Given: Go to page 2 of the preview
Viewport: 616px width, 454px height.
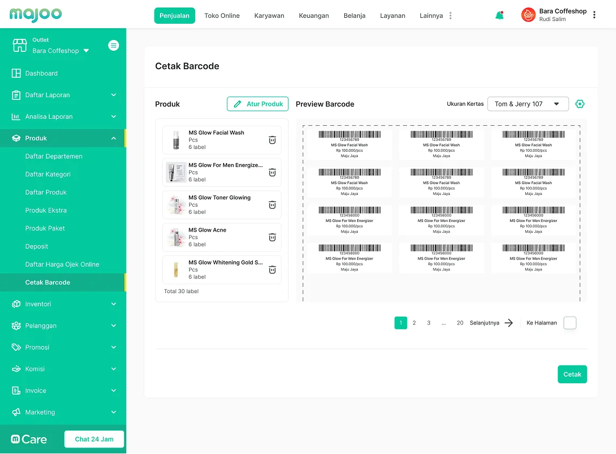Looking at the screenshot, I should [x=414, y=323].
